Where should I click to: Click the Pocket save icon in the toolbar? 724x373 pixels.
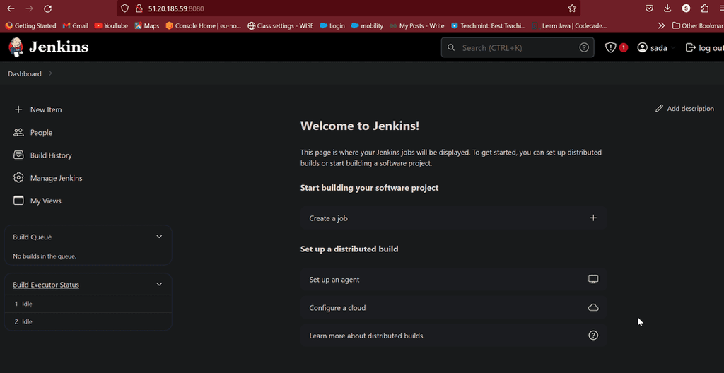(649, 8)
